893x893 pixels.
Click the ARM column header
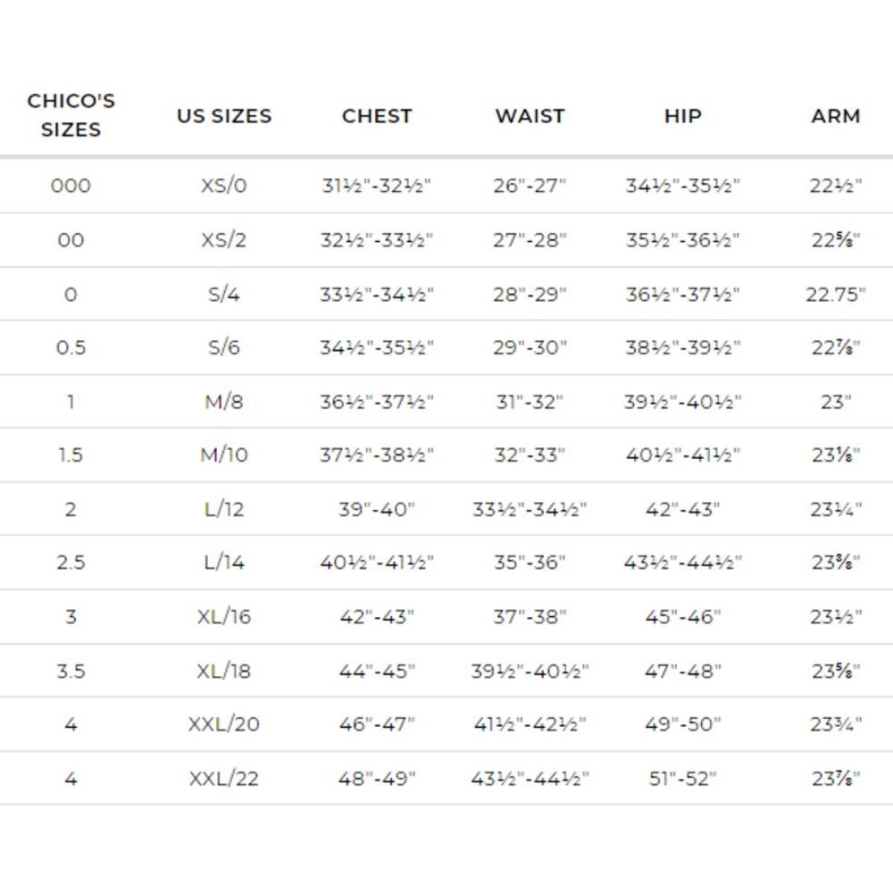point(836,115)
